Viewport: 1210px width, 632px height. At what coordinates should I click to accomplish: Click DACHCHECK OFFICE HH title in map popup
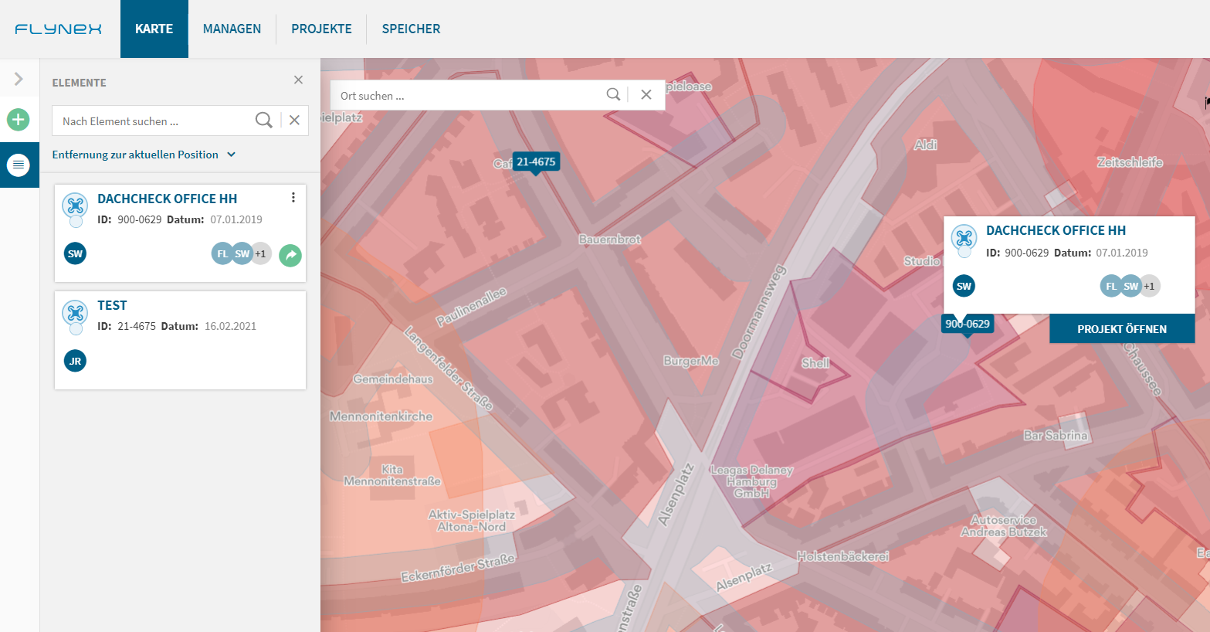coord(1056,230)
